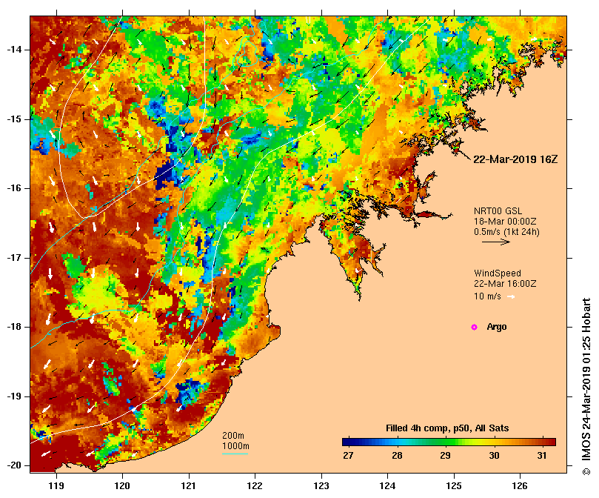Click the colorbar value '27'

(348, 456)
